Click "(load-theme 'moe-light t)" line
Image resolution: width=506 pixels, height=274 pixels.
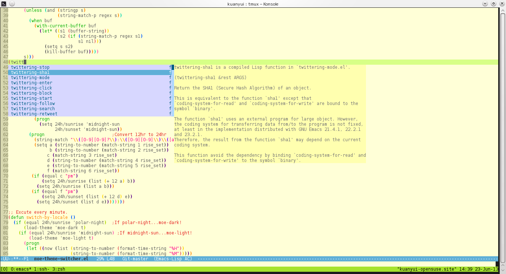(61, 238)
